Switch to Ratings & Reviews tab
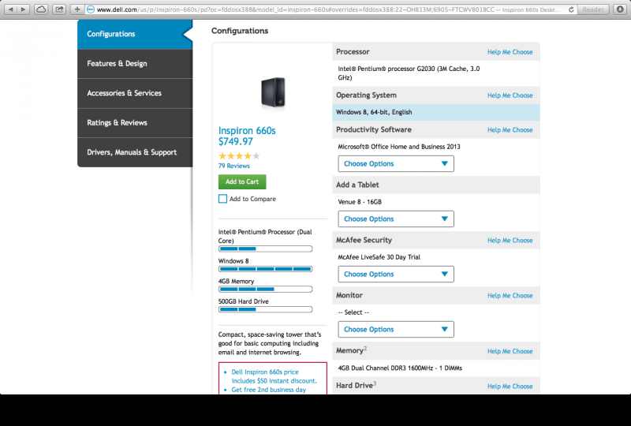631x426 pixels. point(135,123)
